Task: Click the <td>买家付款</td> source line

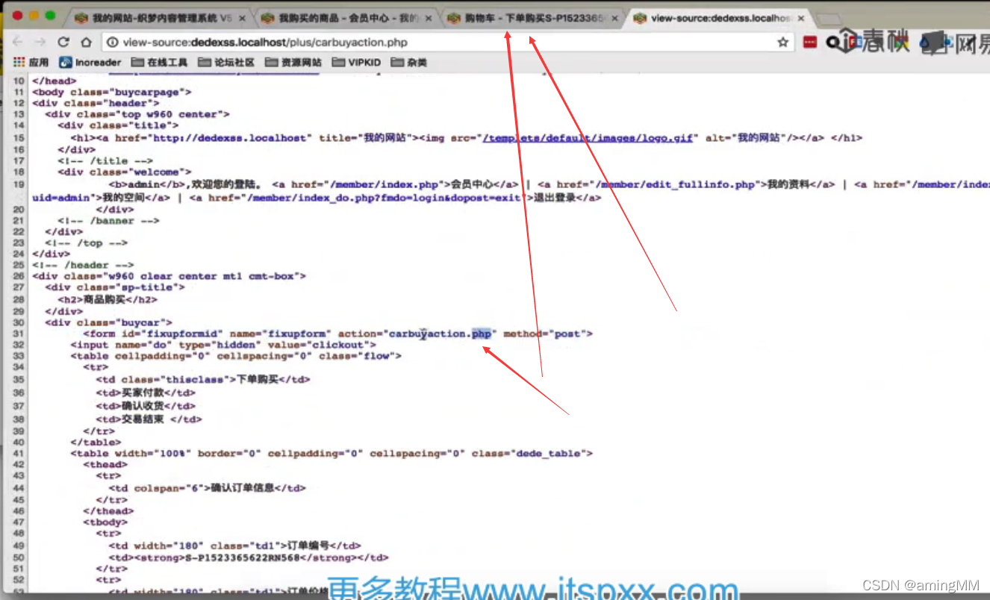Action: (x=146, y=393)
